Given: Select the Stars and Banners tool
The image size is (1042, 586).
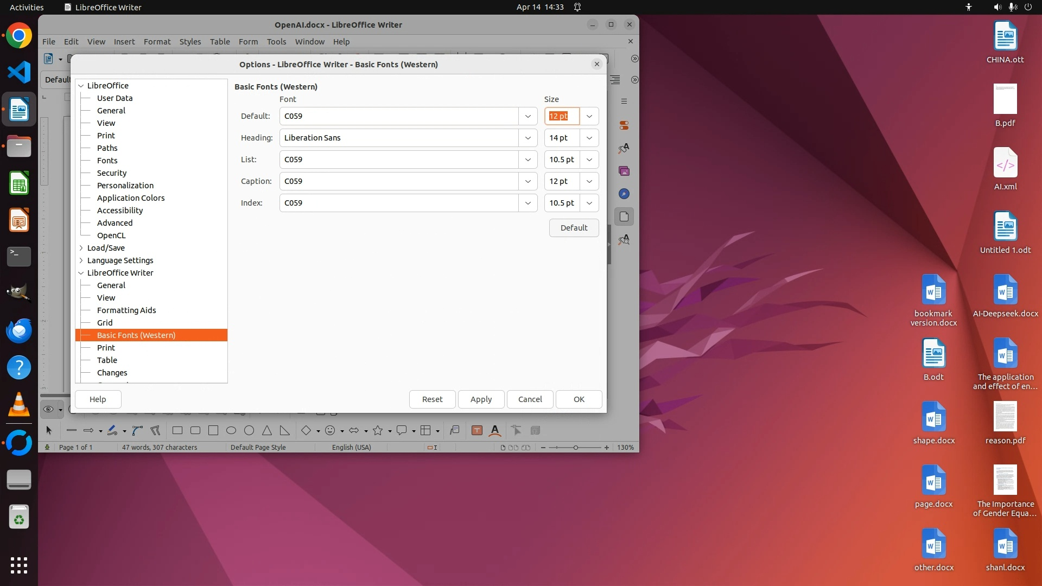Looking at the screenshot, I should coord(378,430).
